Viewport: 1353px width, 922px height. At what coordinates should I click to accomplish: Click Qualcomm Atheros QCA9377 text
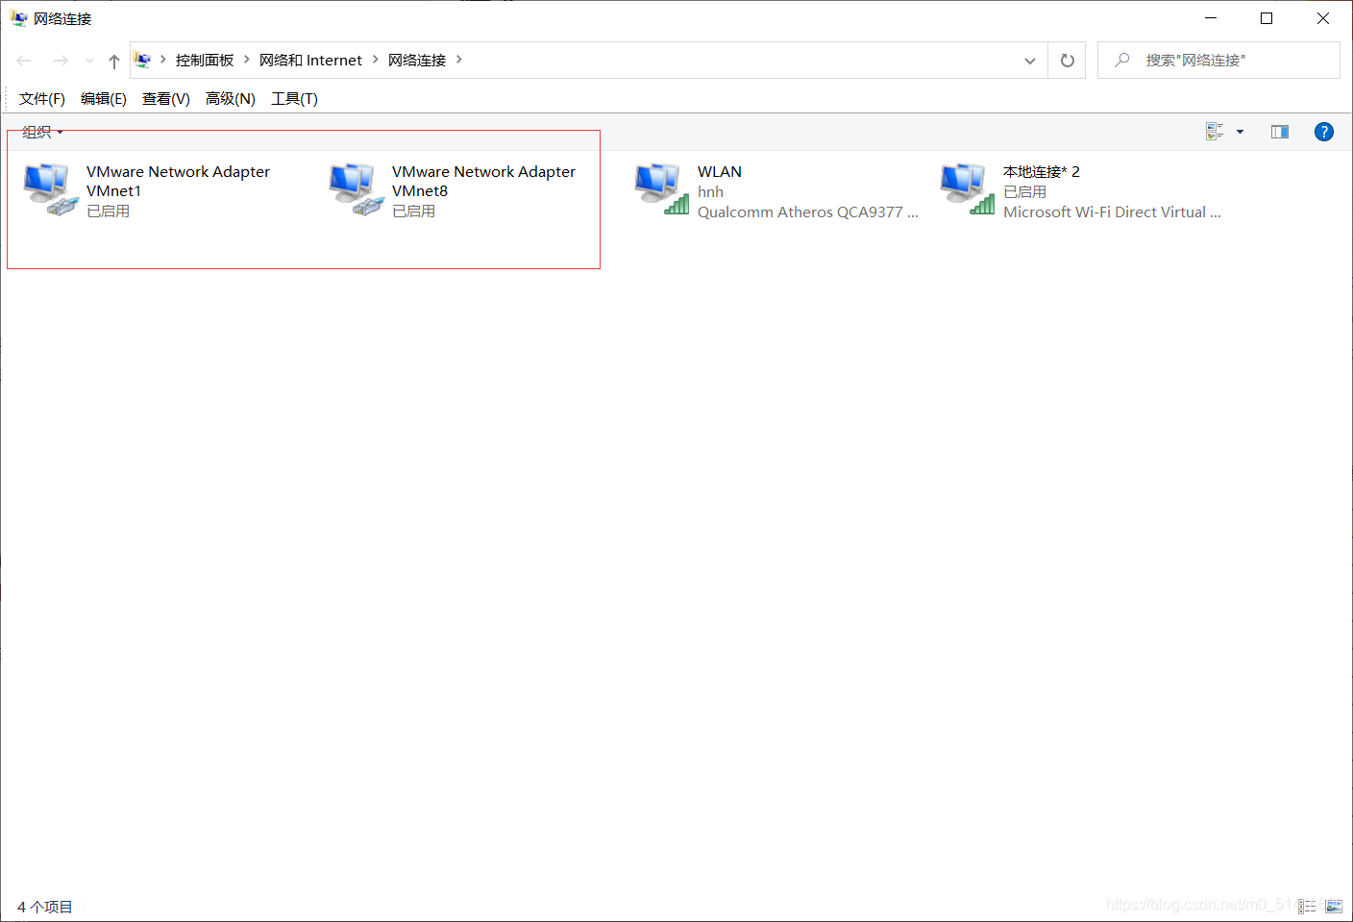pyautogui.click(x=807, y=212)
